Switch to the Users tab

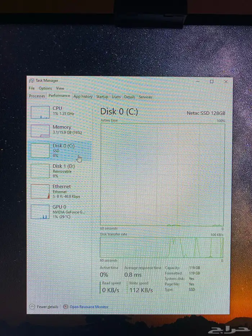point(116,97)
